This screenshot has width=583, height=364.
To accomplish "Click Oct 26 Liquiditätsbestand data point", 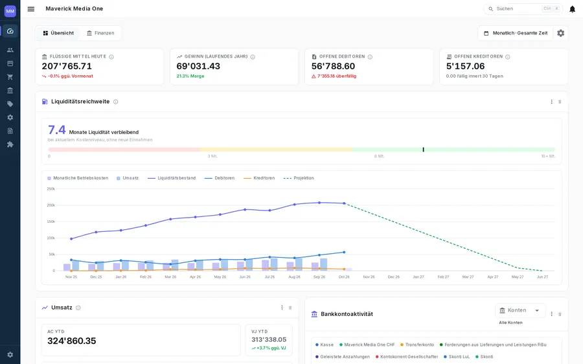I will pos(344,203).
